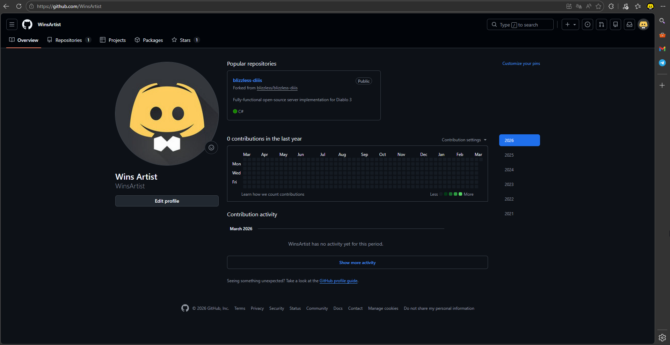Add a sidebar app with plus icon
The image size is (670, 345).
point(662,85)
